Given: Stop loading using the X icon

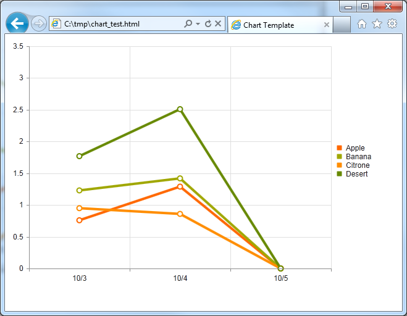Looking at the screenshot, I should pos(218,23).
